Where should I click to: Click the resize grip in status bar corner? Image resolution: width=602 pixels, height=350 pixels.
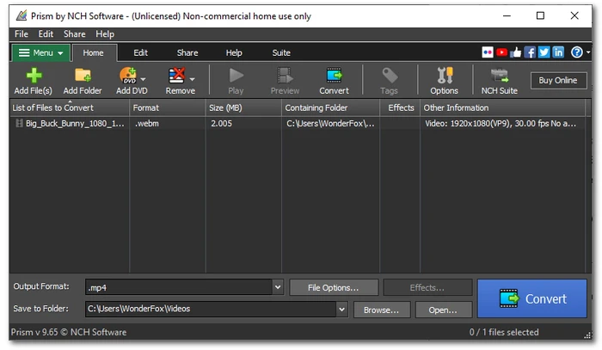[x=587, y=335]
